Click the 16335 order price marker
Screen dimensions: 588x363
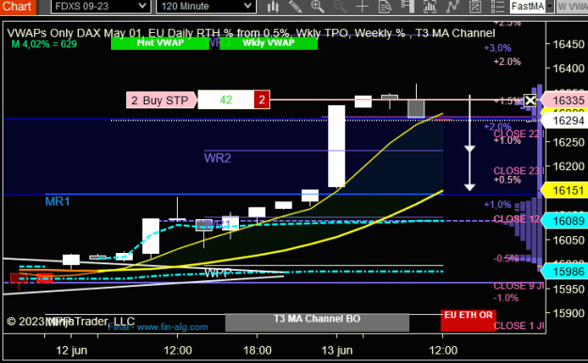tap(564, 101)
